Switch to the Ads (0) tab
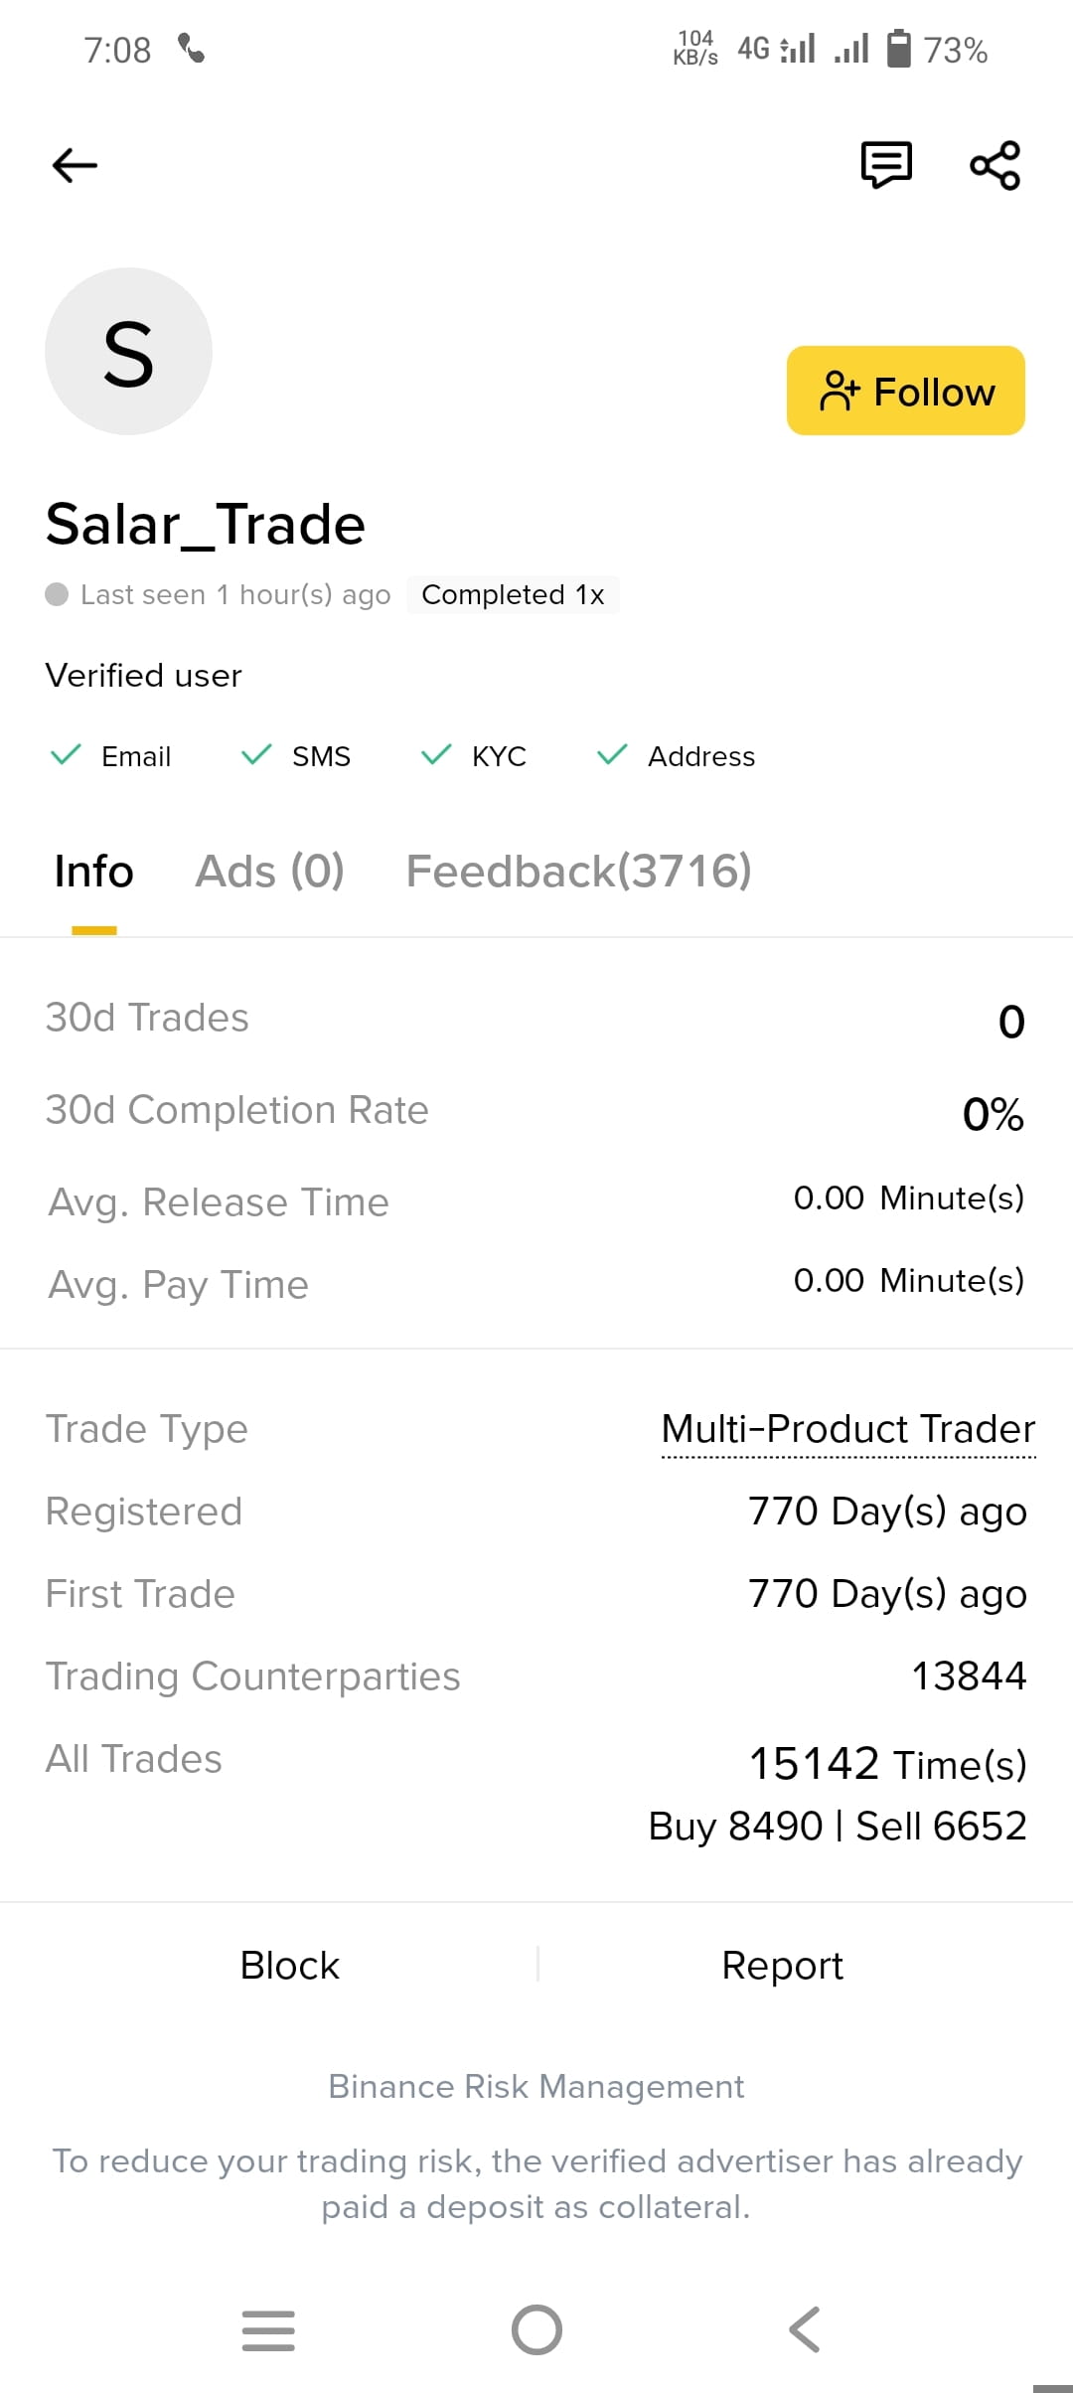This screenshot has width=1073, height=2393. point(269,872)
